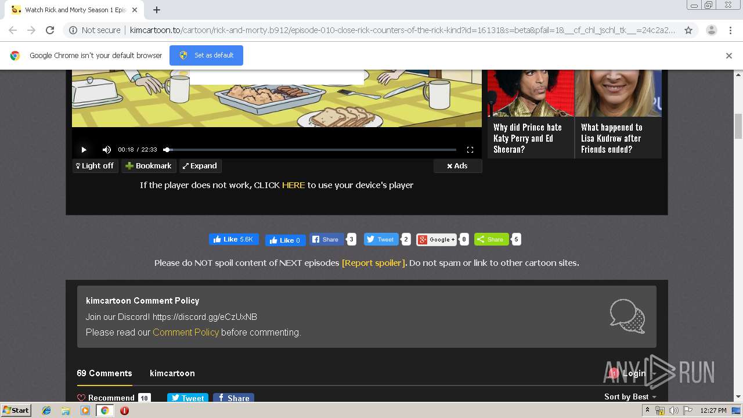The image size is (743, 418).
Task: Reload the current page
Action: (x=50, y=30)
